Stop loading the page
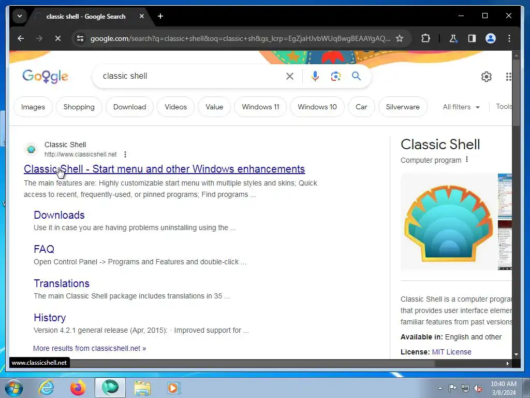530x398 pixels. click(x=58, y=38)
